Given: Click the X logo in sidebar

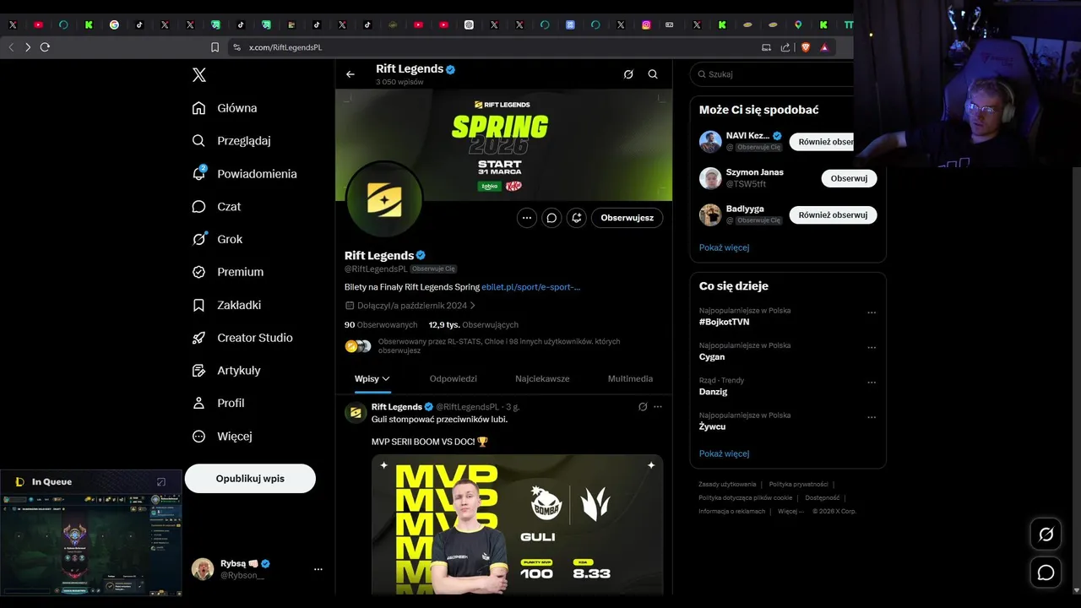Looking at the screenshot, I should [199, 75].
